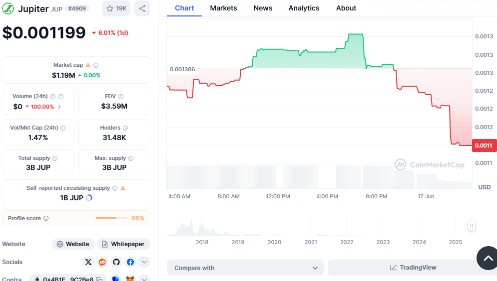Open the Reddit social link
This screenshot has height=281, width=497.
click(x=102, y=262)
